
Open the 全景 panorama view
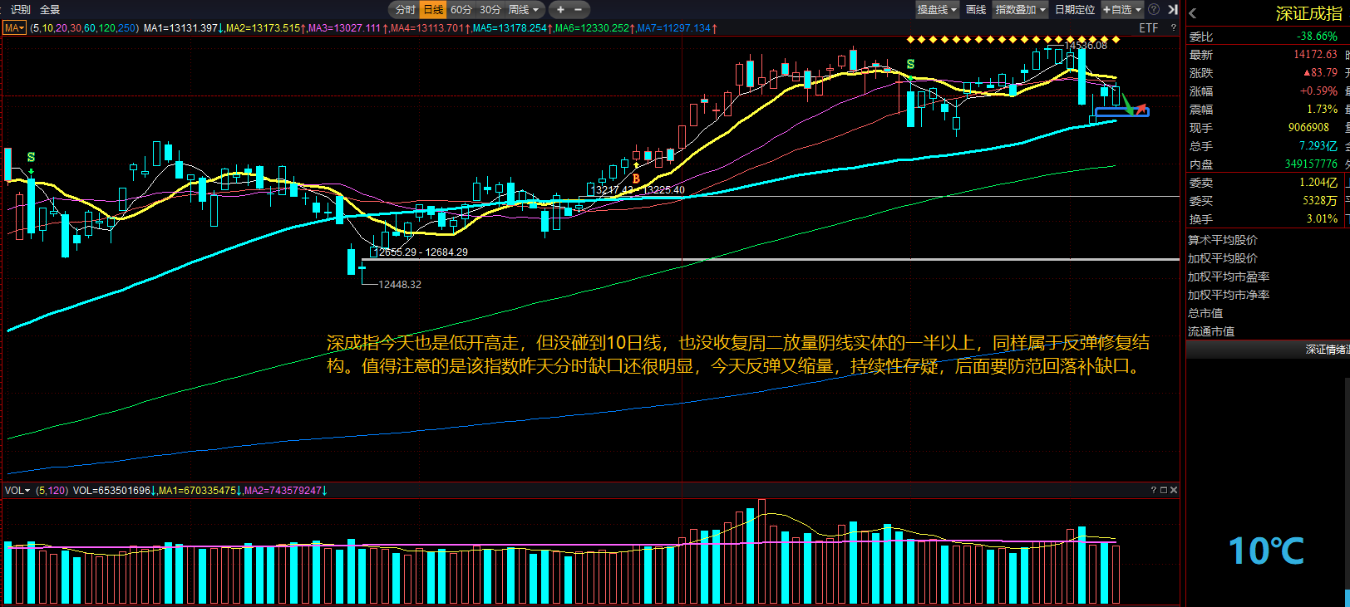[x=50, y=10]
